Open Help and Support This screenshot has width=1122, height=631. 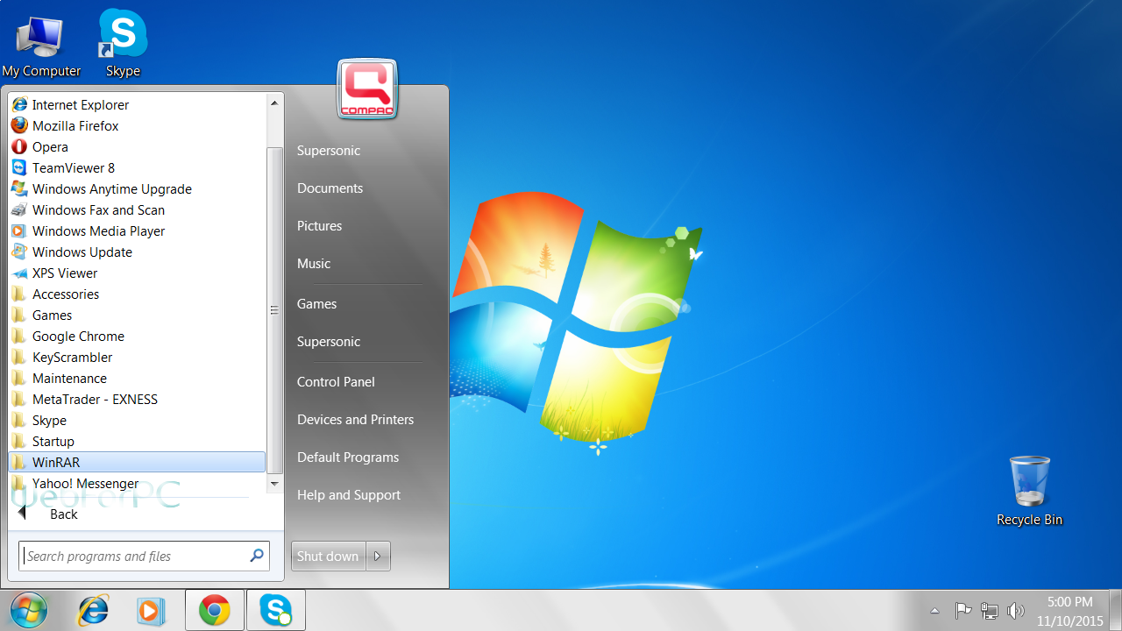coord(348,494)
